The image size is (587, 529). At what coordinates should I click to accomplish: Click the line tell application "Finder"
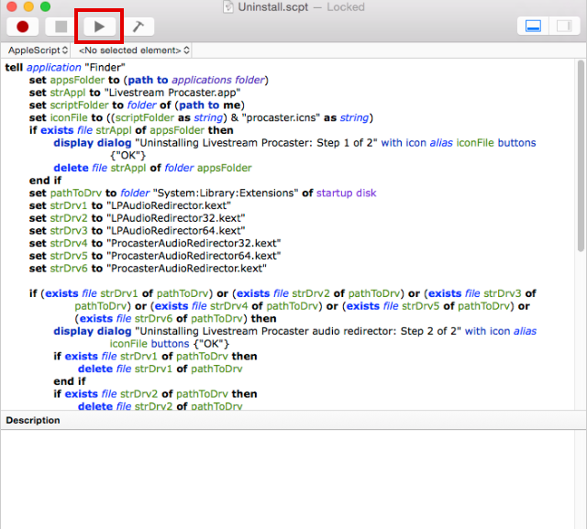[x=65, y=67]
